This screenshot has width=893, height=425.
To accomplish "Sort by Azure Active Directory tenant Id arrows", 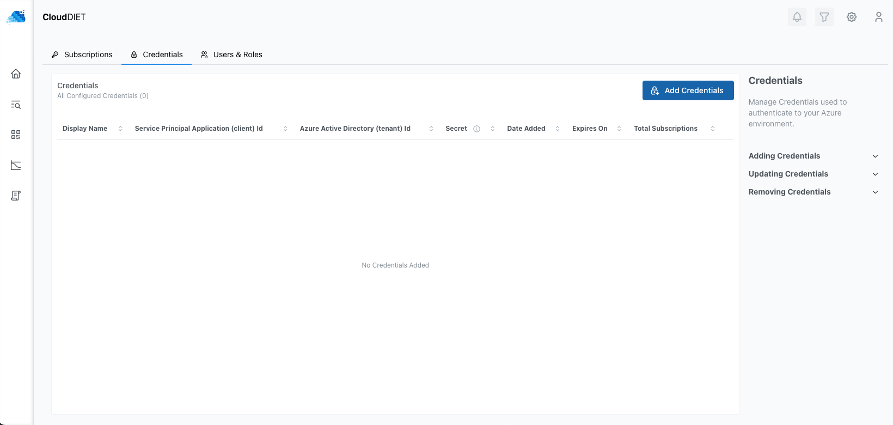I will coord(431,129).
